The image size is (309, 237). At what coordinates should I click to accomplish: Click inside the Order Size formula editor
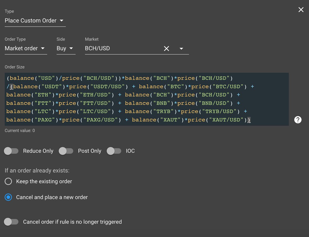(147, 99)
